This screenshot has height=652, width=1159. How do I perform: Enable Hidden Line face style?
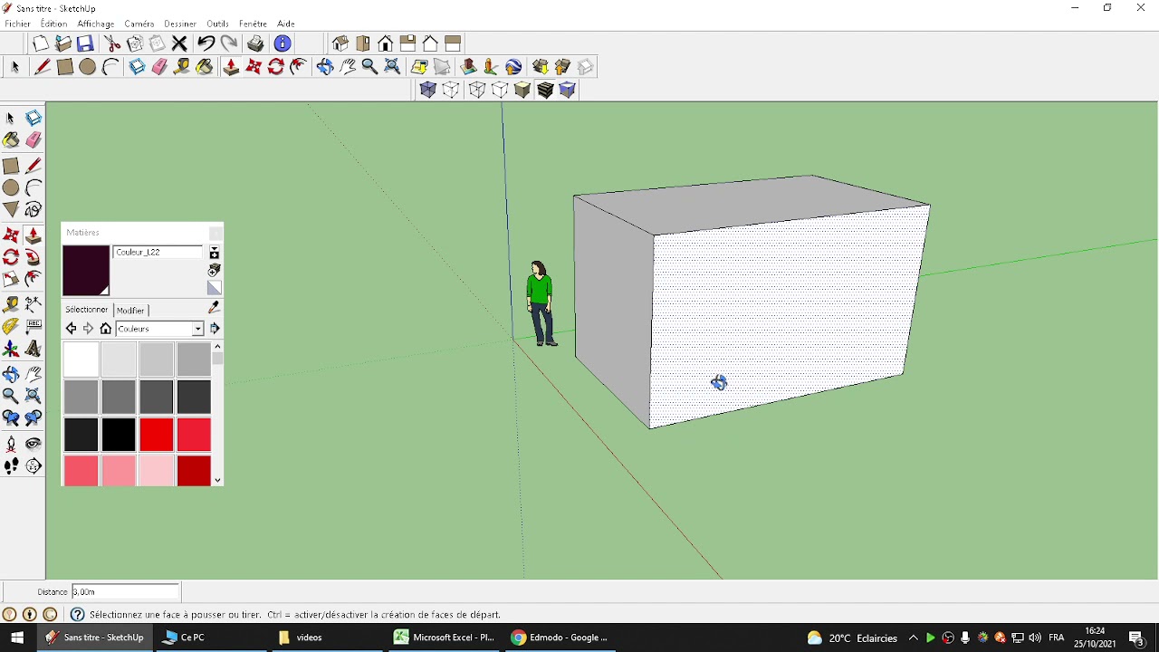500,90
